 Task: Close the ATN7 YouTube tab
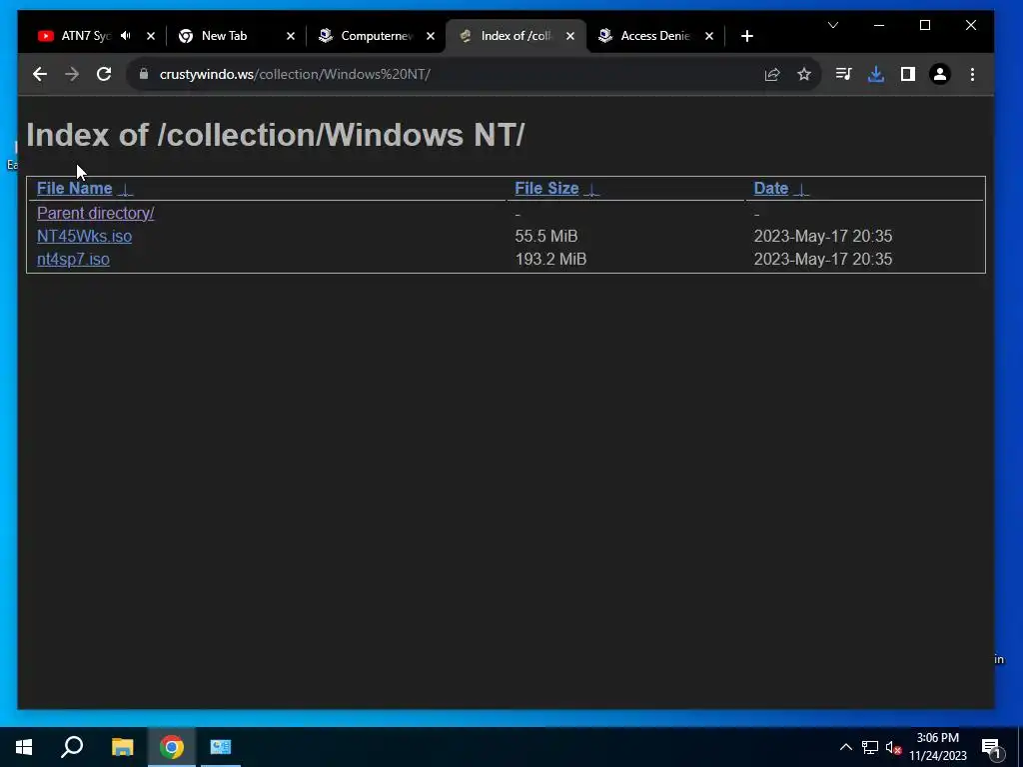[151, 36]
